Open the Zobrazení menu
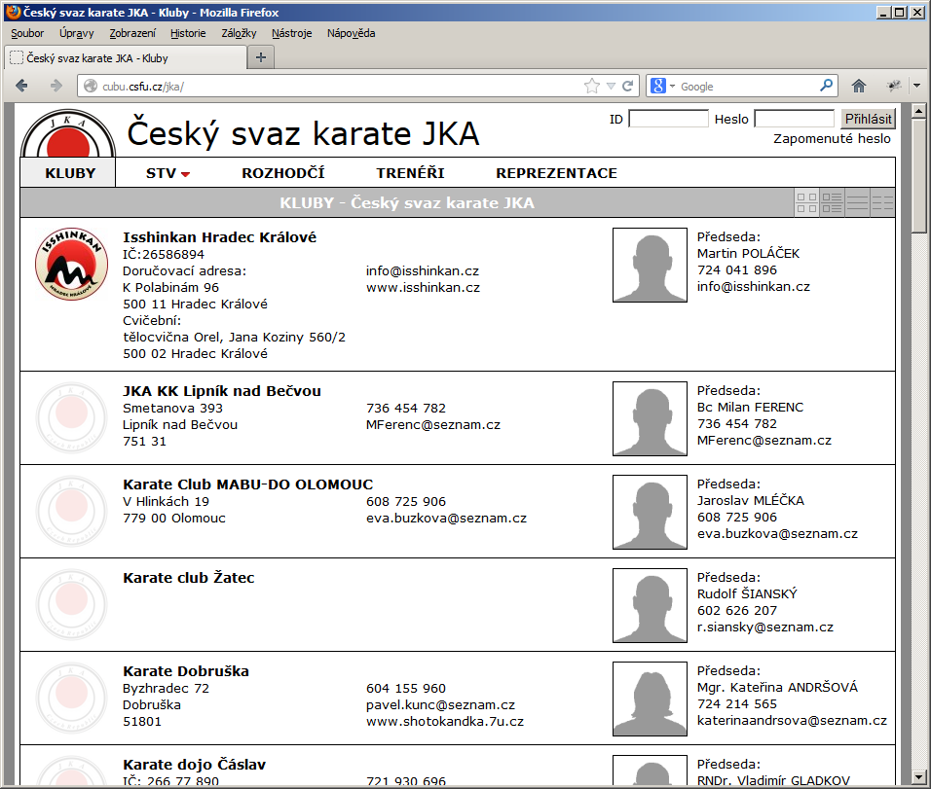This screenshot has height=789, width=931. tap(132, 33)
